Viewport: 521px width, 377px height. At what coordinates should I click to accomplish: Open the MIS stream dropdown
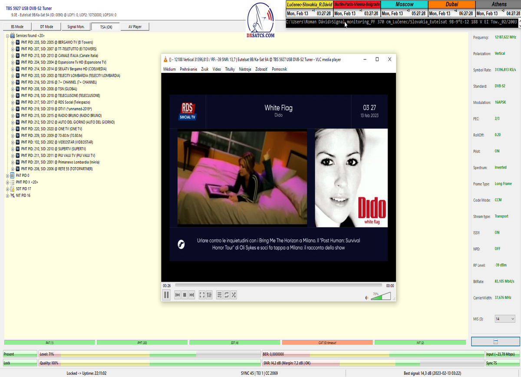tap(505, 319)
